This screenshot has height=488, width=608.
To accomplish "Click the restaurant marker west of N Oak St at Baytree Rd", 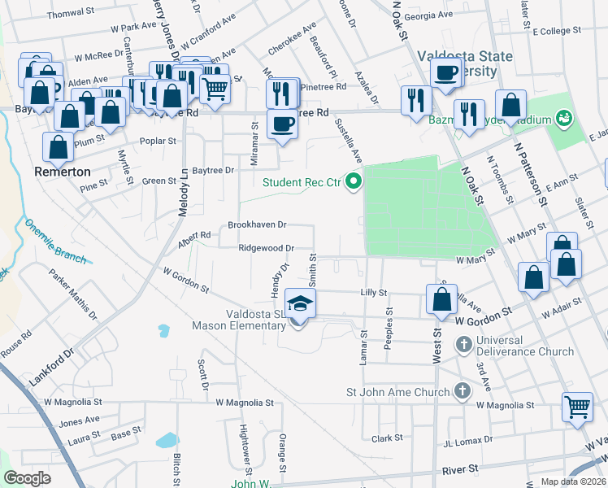I will [416, 102].
